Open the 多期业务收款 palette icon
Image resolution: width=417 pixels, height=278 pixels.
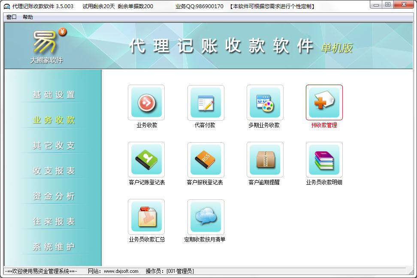[265, 103]
